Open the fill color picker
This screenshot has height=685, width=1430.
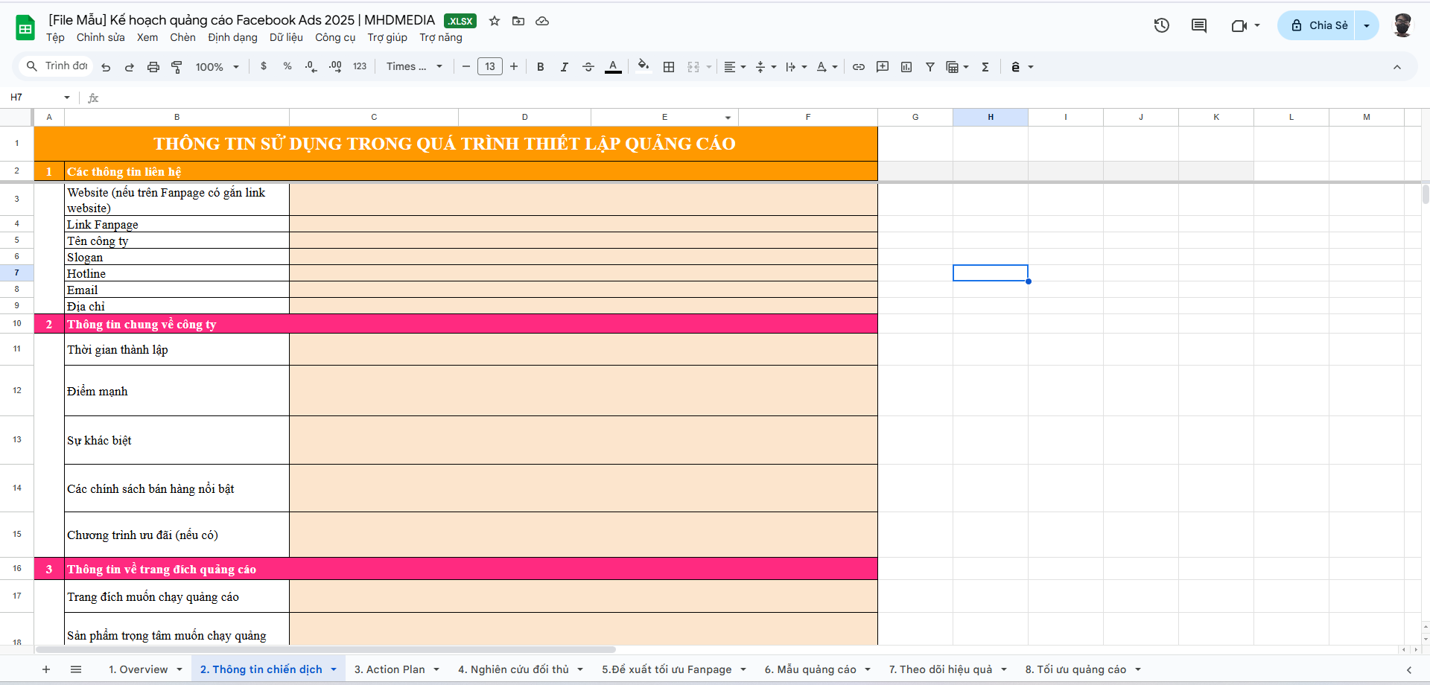[643, 66]
